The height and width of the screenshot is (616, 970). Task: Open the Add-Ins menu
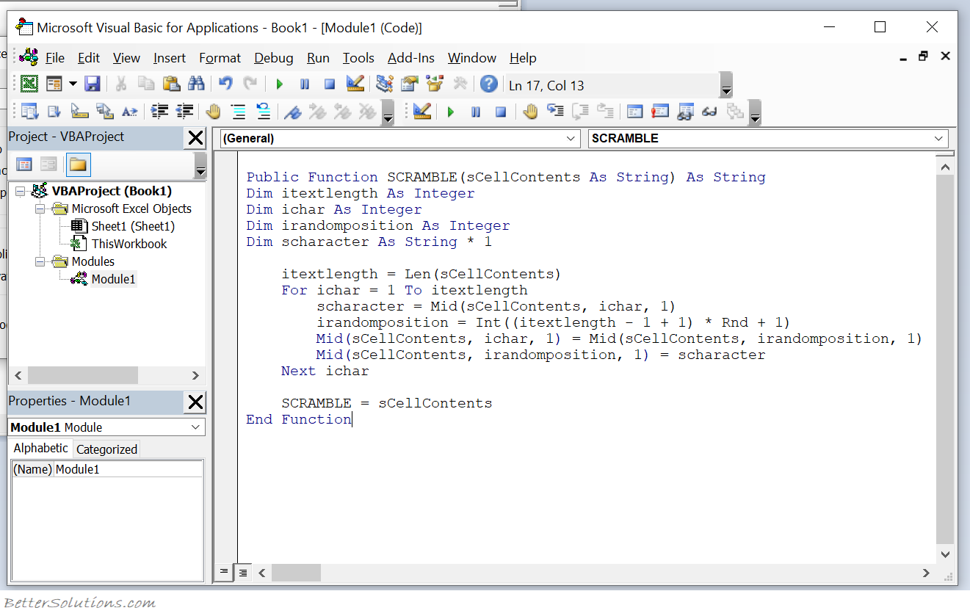point(411,58)
